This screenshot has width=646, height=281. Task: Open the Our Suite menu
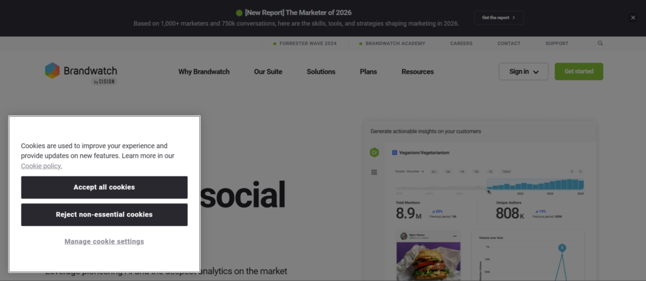tap(268, 72)
